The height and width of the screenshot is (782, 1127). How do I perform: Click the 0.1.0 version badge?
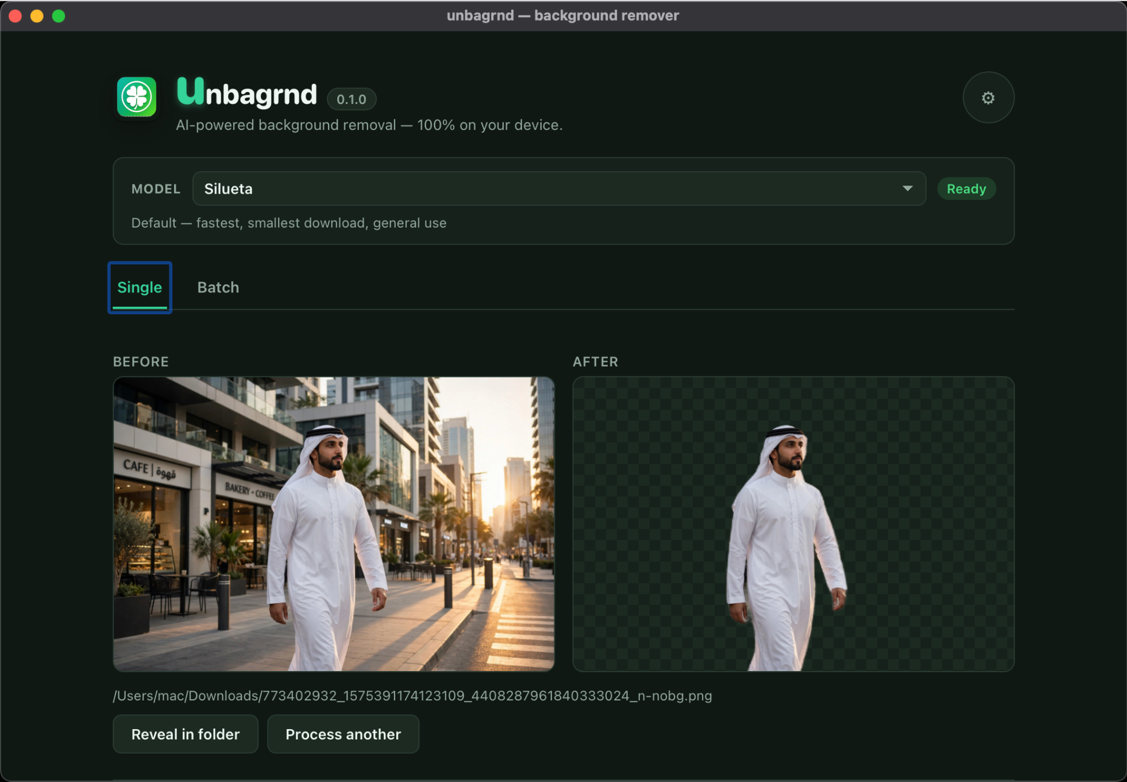352,99
